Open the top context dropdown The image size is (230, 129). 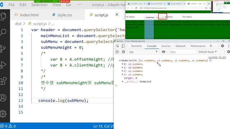coord(143,52)
